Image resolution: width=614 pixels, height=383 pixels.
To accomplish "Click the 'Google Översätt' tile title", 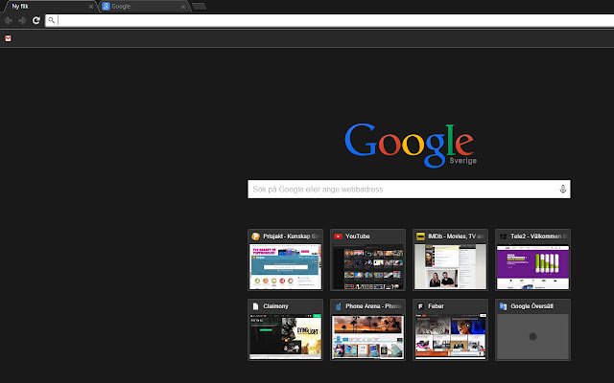I will click(532, 306).
